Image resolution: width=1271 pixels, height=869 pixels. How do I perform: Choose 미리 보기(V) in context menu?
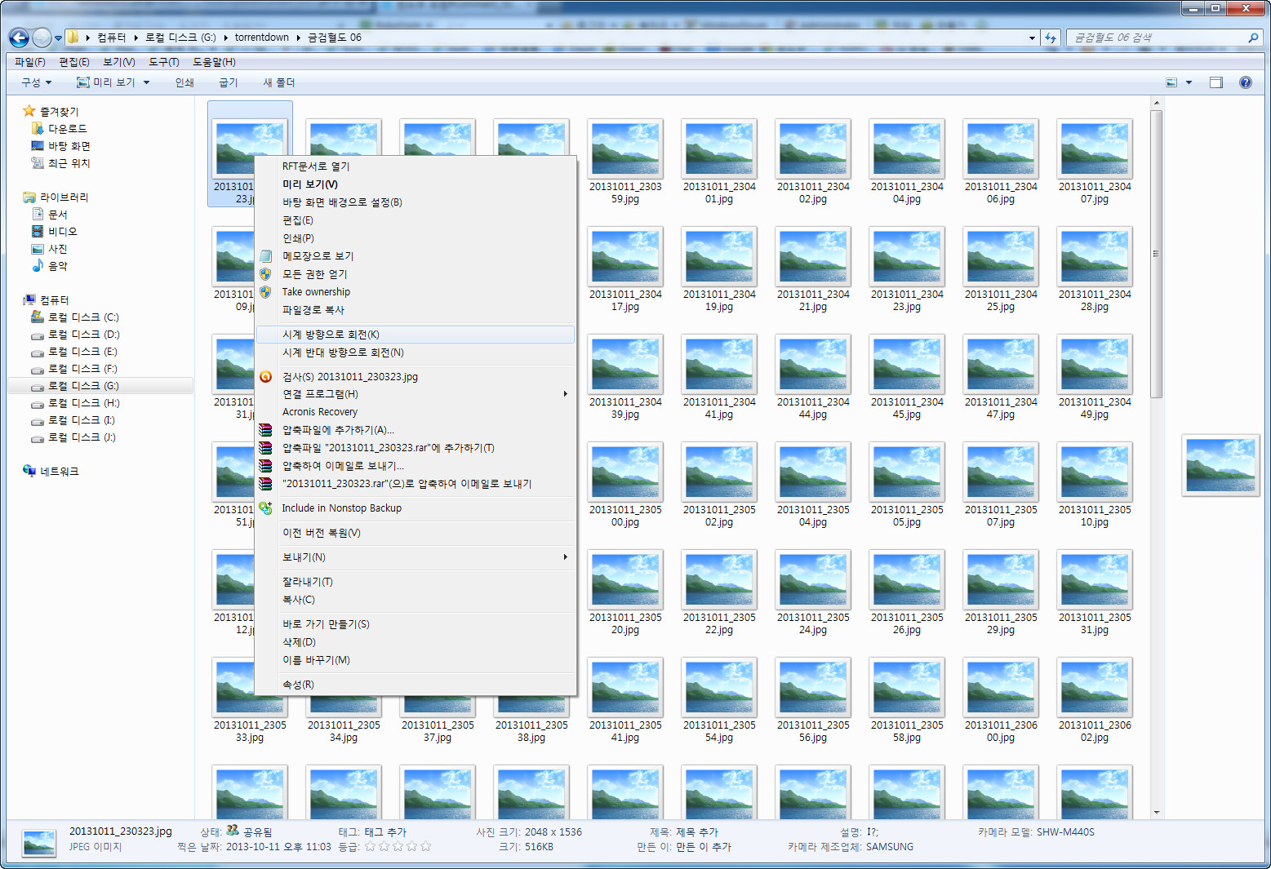click(x=415, y=184)
